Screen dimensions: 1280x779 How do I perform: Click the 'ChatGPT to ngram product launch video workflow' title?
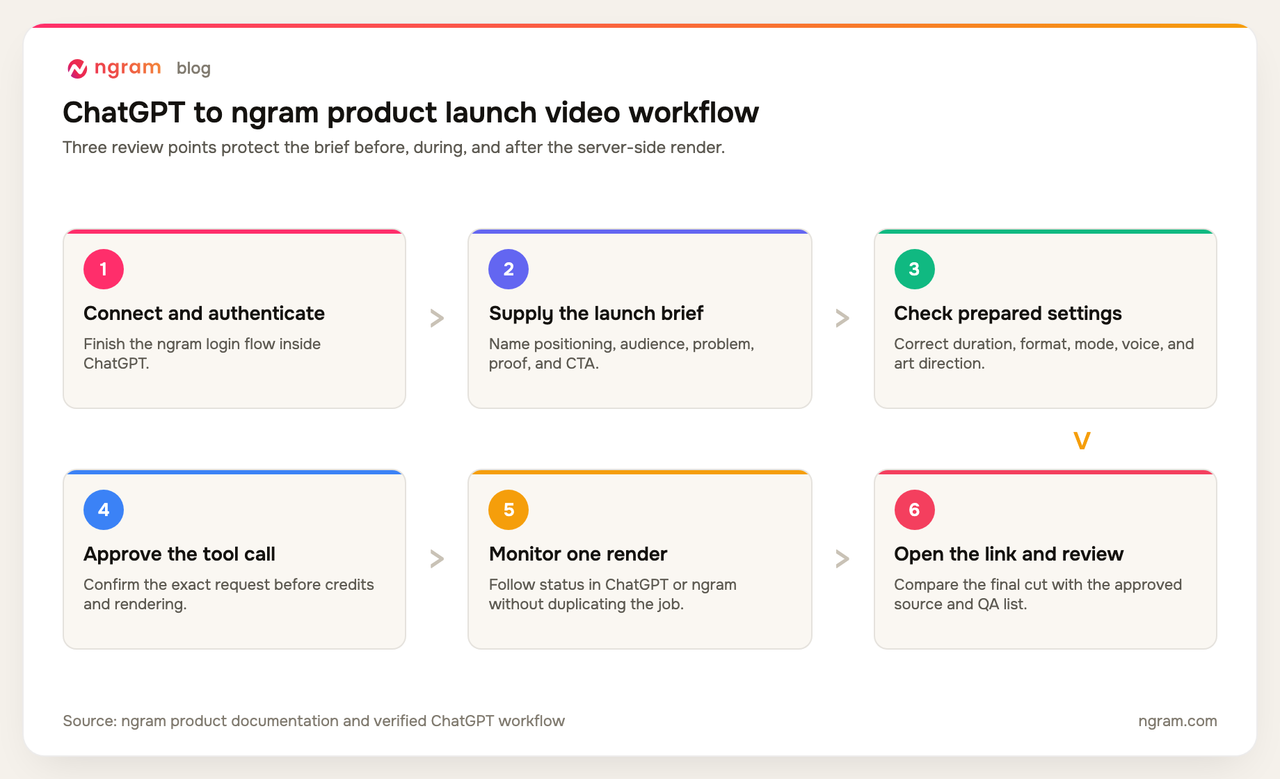pyautogui.click(x=410, y=113)
